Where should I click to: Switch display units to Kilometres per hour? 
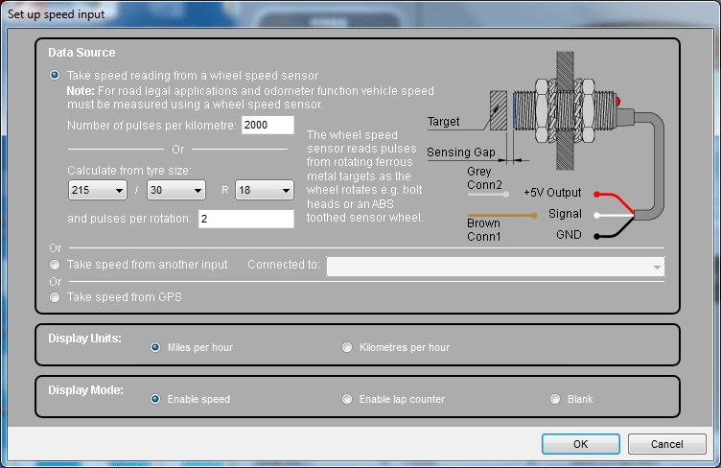(347, 347)
